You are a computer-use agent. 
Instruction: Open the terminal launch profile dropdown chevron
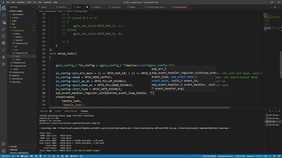pyautogui.click(x=273, y=111)
